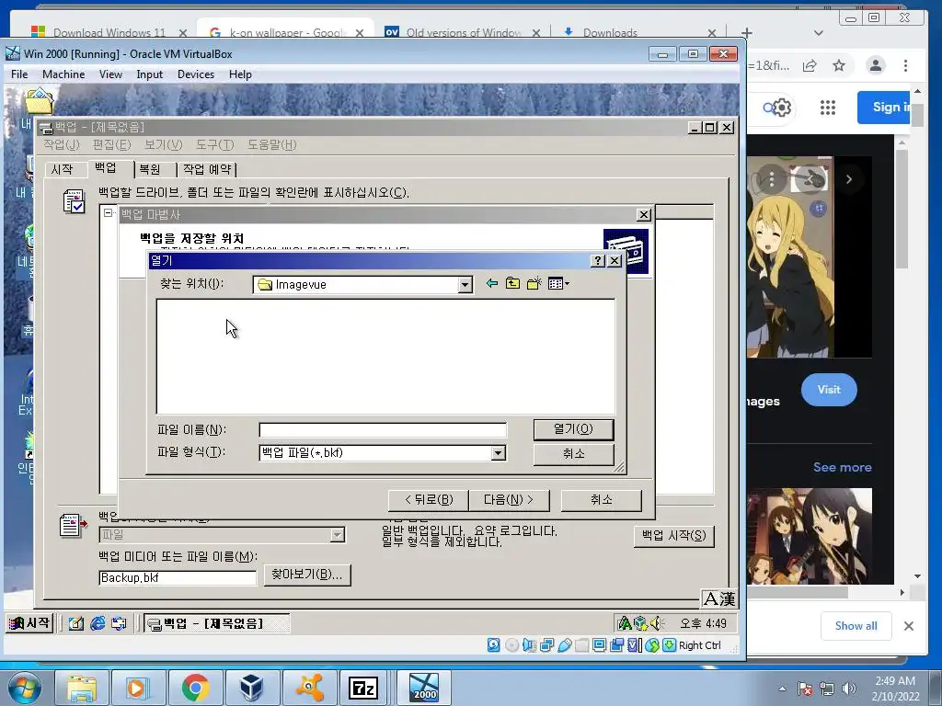Viewport: 942px width, 706px height.
Task: Click the 백업 시작(S) start backup button
Action: pos(674,536)
